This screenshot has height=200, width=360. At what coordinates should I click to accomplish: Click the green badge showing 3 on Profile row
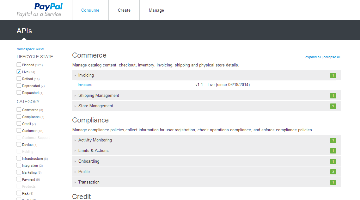pyautogui.click(x=333, y=172)
